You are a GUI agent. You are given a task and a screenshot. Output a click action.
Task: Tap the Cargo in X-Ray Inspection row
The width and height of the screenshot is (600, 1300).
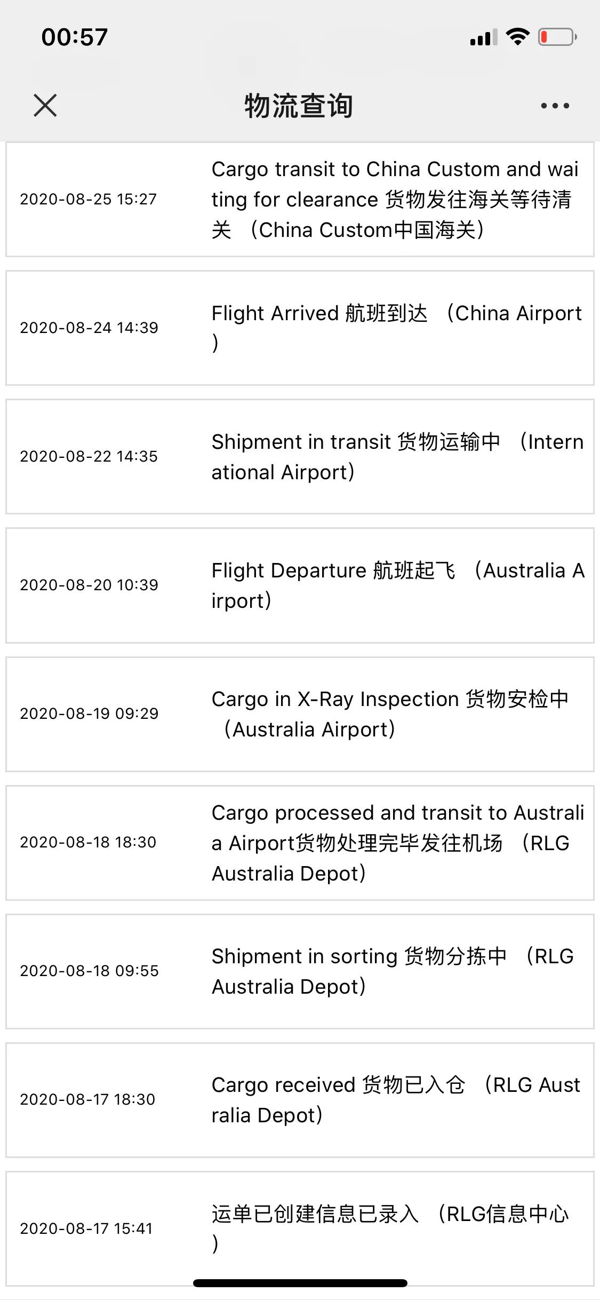pos(300,714)
